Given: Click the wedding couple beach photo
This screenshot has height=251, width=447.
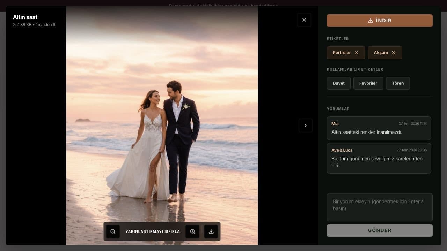Looking at the screenshot, I should click(162, 125).
